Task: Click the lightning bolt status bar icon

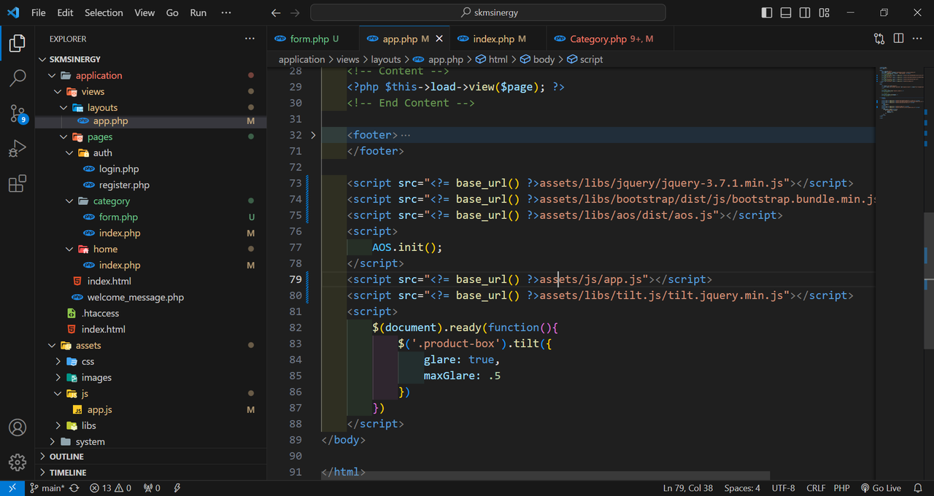Action: click(x=177, y=488)
